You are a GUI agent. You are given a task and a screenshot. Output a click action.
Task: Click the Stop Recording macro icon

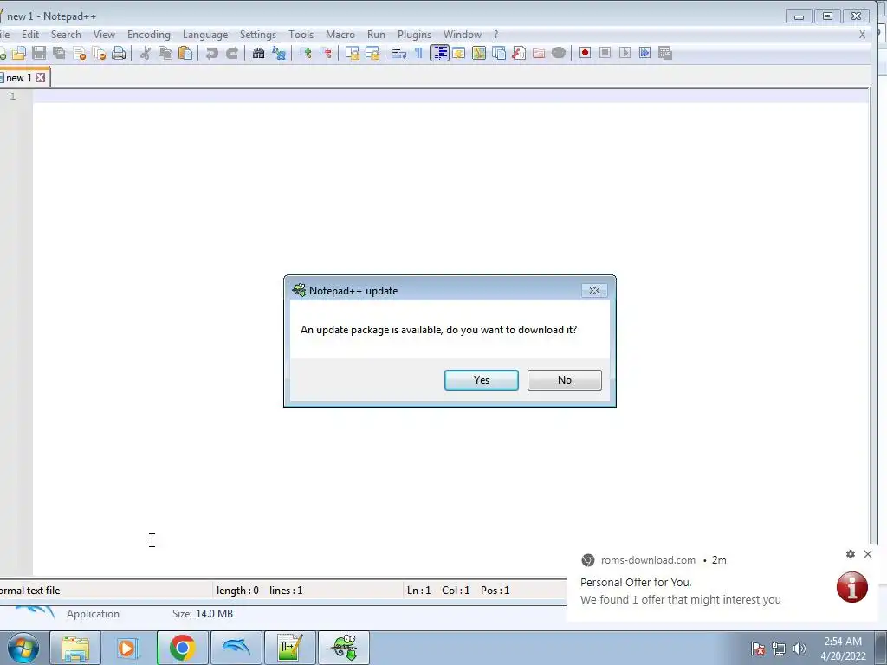(605, 53)
